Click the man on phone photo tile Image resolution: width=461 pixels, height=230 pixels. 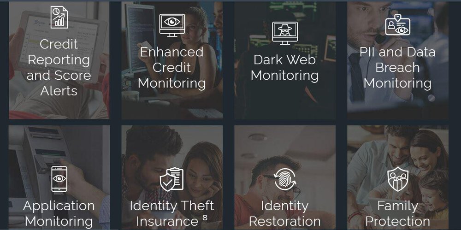point(398,60)
